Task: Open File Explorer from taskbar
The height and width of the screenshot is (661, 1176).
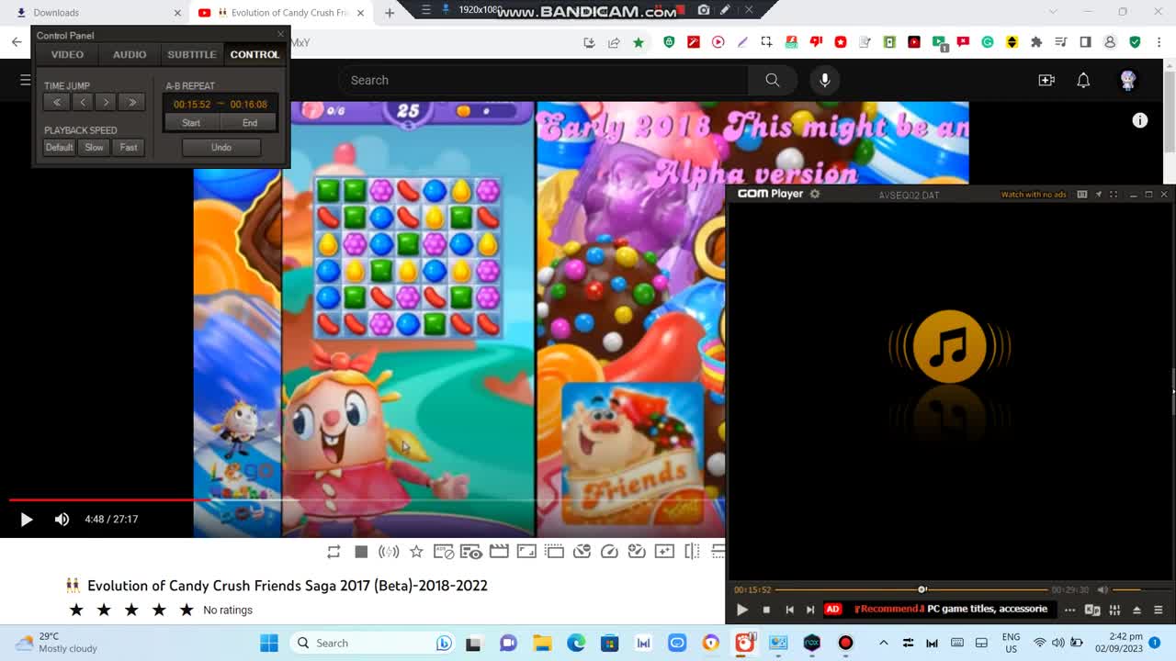Action: pyautogui.click(x=542, y=643)
